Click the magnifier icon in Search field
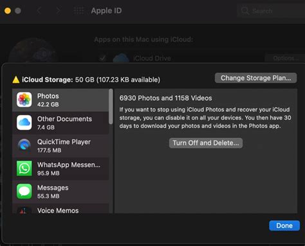Viewport: 305px width, 246px height. (245, 10)
